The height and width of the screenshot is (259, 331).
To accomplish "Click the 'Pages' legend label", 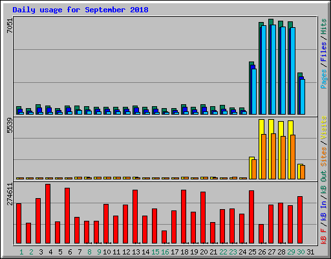I will [x=324, y=79].
